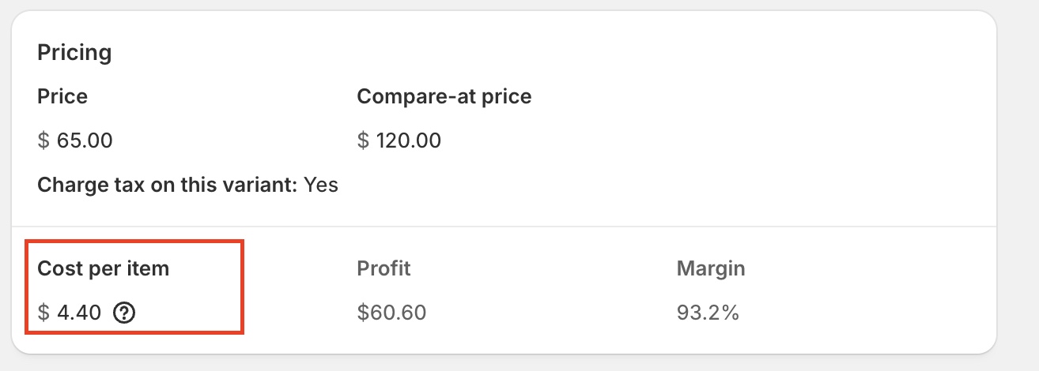Click the Profit label

point(384,268)
